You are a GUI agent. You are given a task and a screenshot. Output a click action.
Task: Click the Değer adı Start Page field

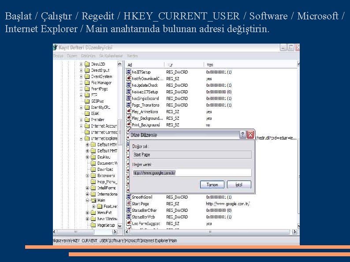[192, 155]
